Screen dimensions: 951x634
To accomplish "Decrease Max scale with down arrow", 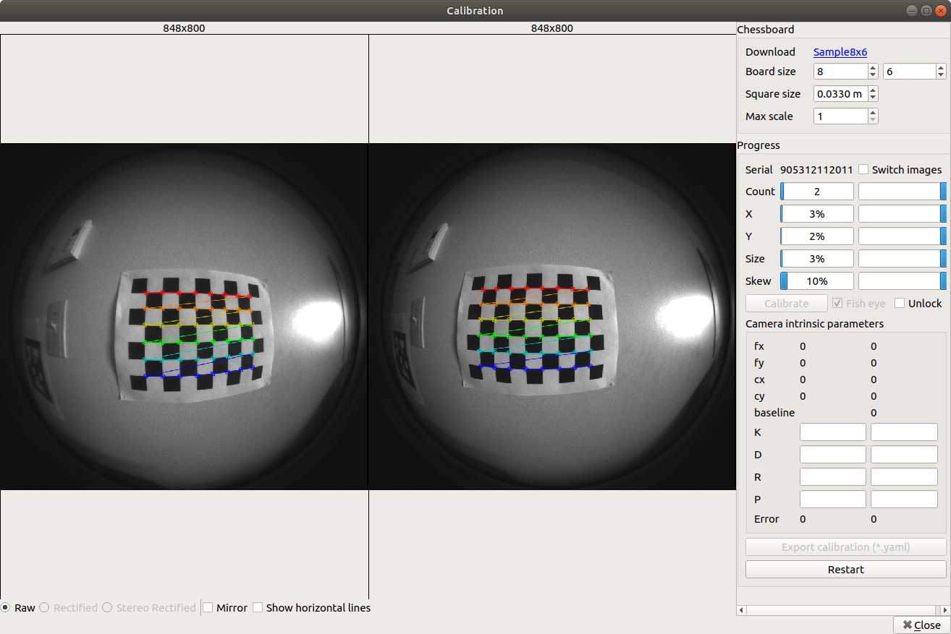I will (x=873, y=120).
